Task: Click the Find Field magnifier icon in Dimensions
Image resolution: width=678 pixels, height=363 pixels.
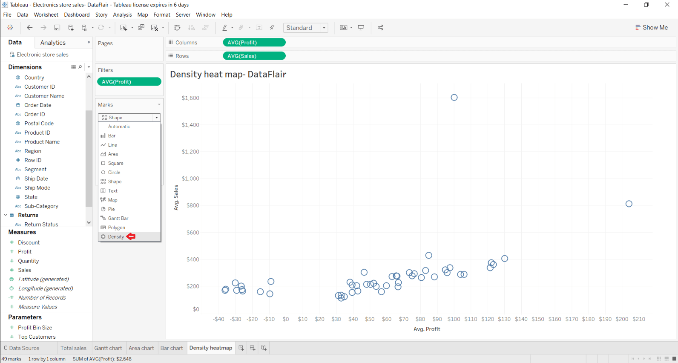Action: pyautogui.click(x=80, y=67)
